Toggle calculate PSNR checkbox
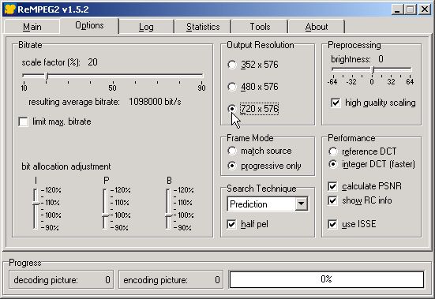 point(332,186)
